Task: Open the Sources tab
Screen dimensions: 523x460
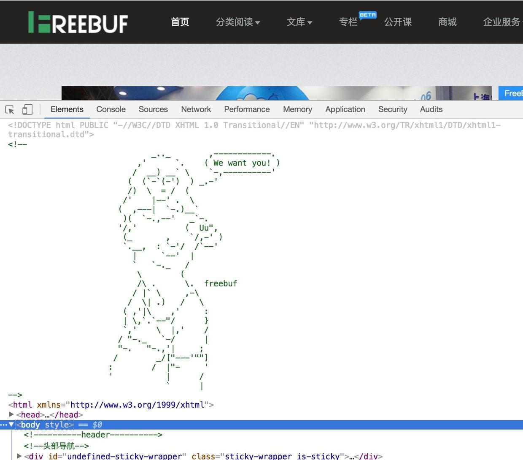Action: 153,109
